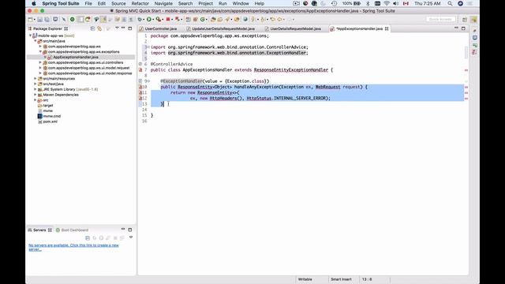Toggle Smart Insert mode in status bar
Screen dimensions: 505x284
(341, 279)
